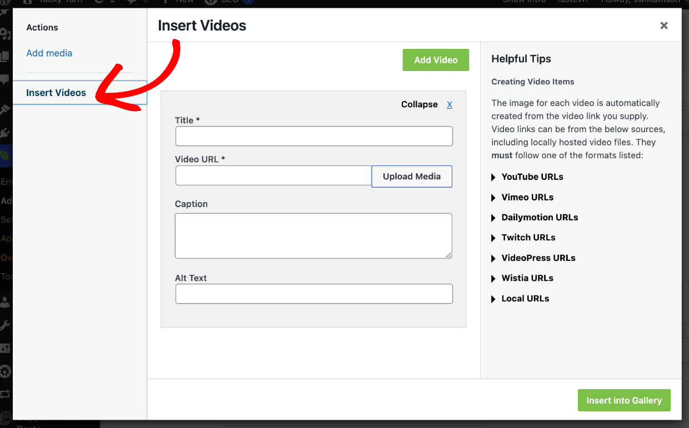Grab the Caption textarea resize handle
689x428 pixels.
pyautogui.click(x=448, y=255)
